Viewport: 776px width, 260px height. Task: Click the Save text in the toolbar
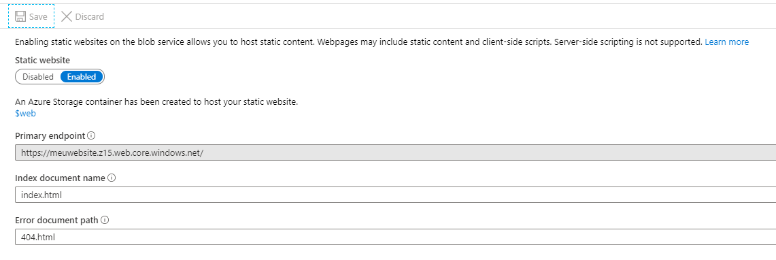pos(38,17)
